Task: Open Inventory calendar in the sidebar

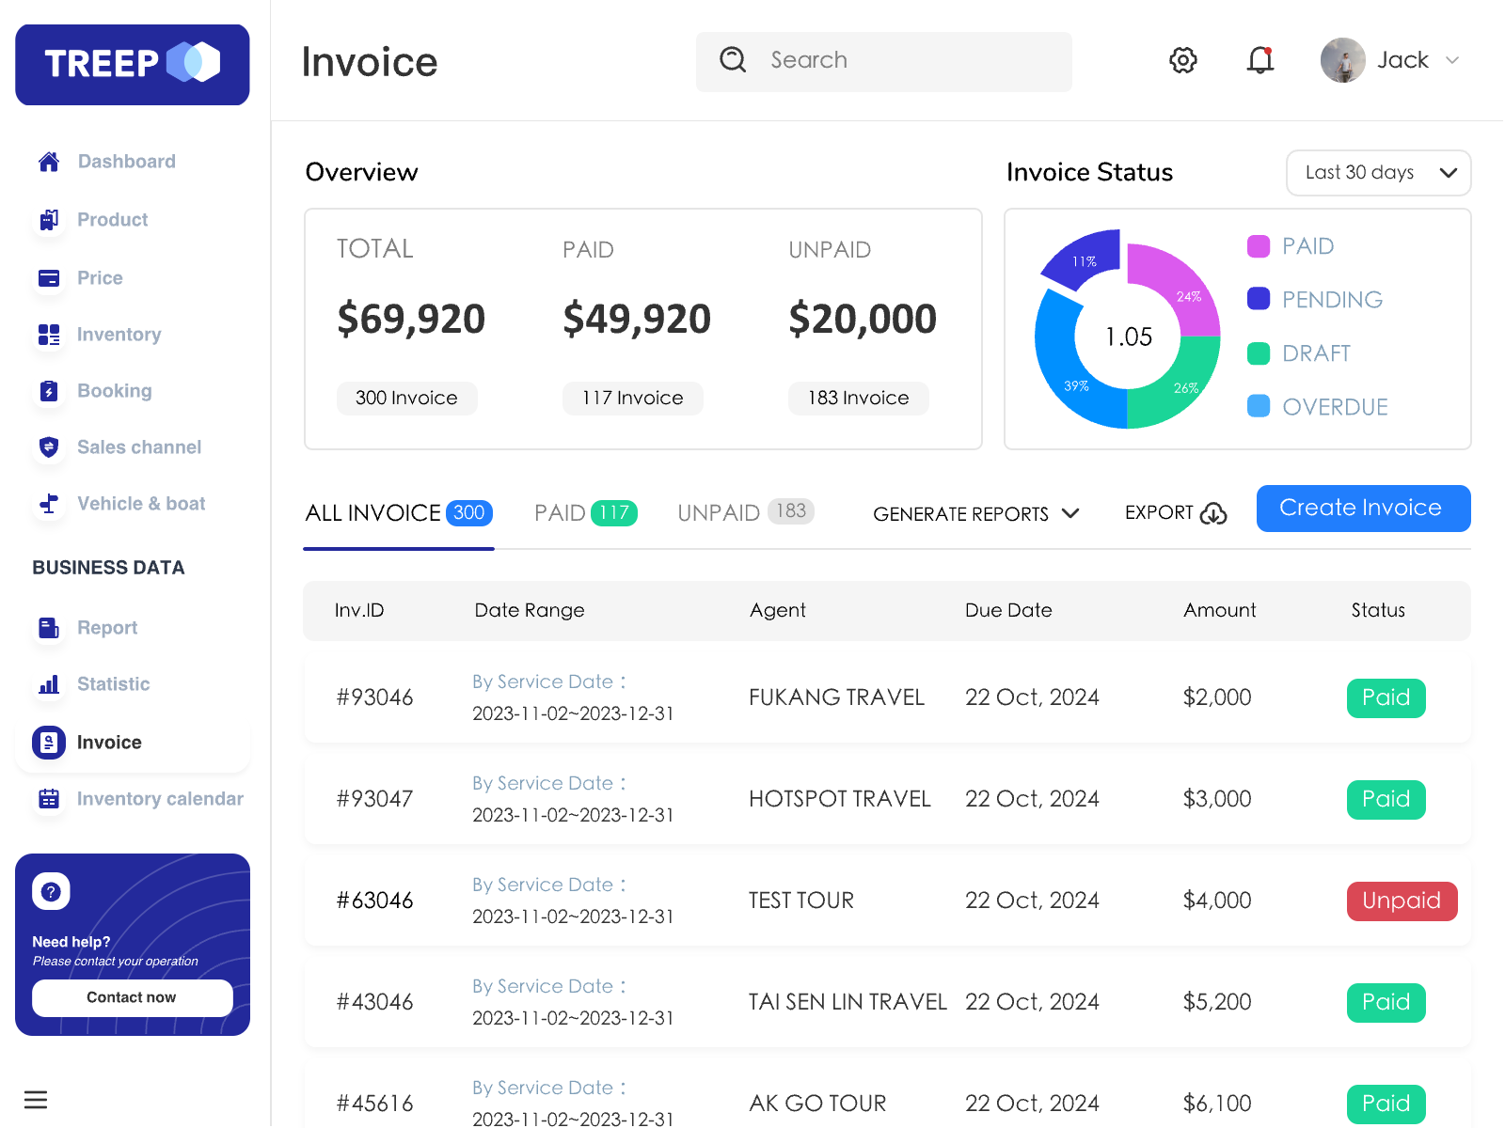Action: [x=160, y=799]
